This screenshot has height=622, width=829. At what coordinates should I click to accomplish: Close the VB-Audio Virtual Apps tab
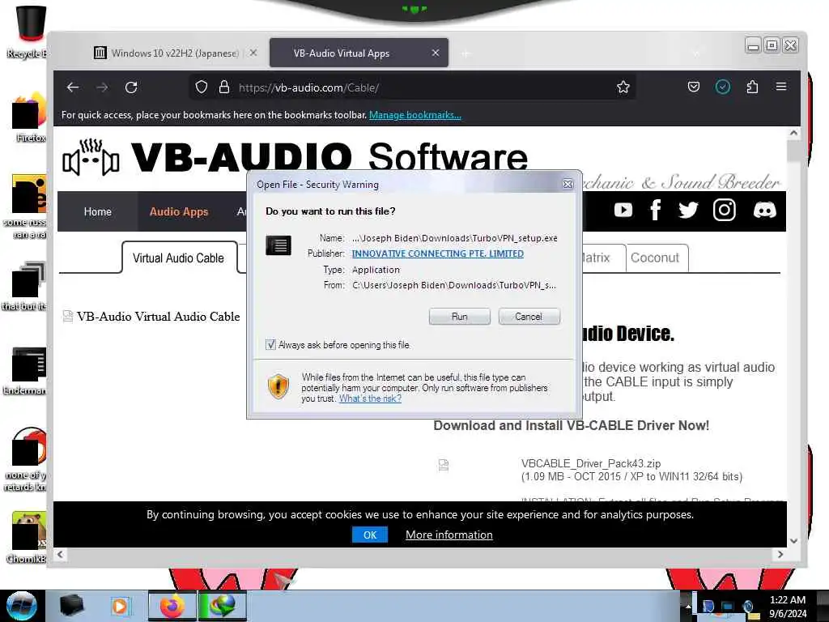tap(435, 53)
